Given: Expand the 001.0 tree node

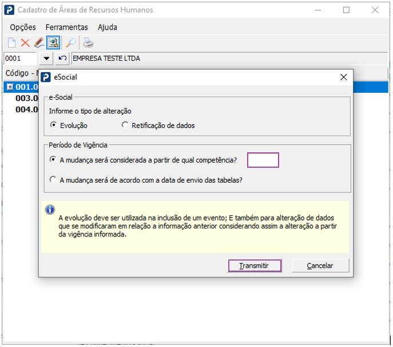Looking at the screenshot, I should [10, 87].
